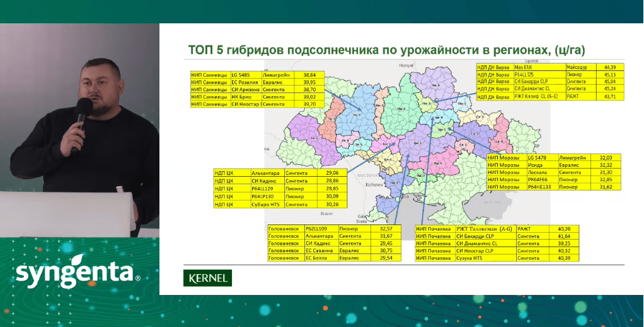Click the "Brasov" label on the map
This screenshot has height=327, width=644.
pos(327,213)
